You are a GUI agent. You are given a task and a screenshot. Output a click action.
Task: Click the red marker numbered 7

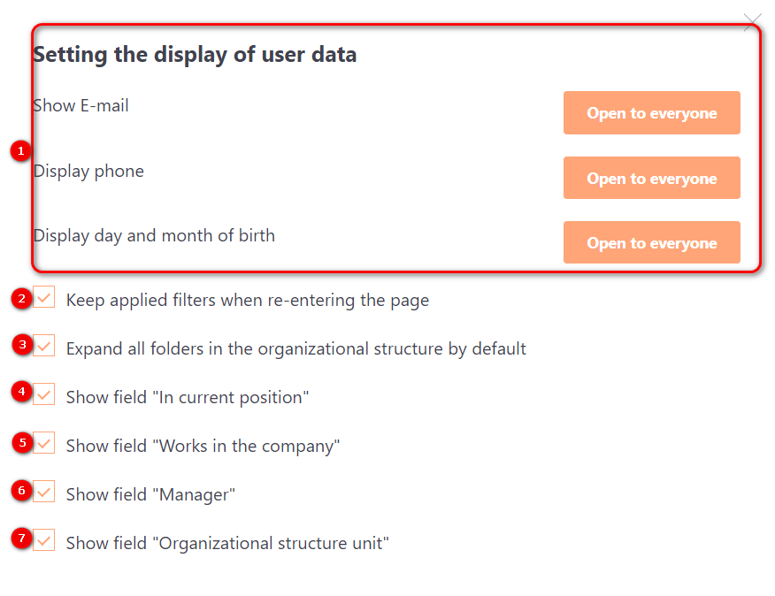[22, 538]
